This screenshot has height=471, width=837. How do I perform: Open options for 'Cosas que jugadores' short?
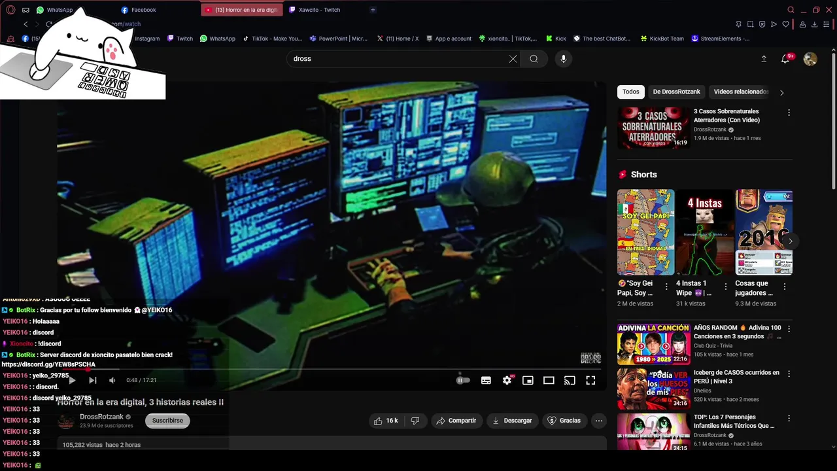tap(785, 287)
